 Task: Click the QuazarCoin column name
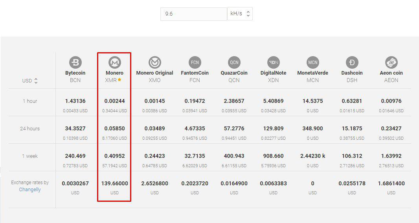point(234,73)
